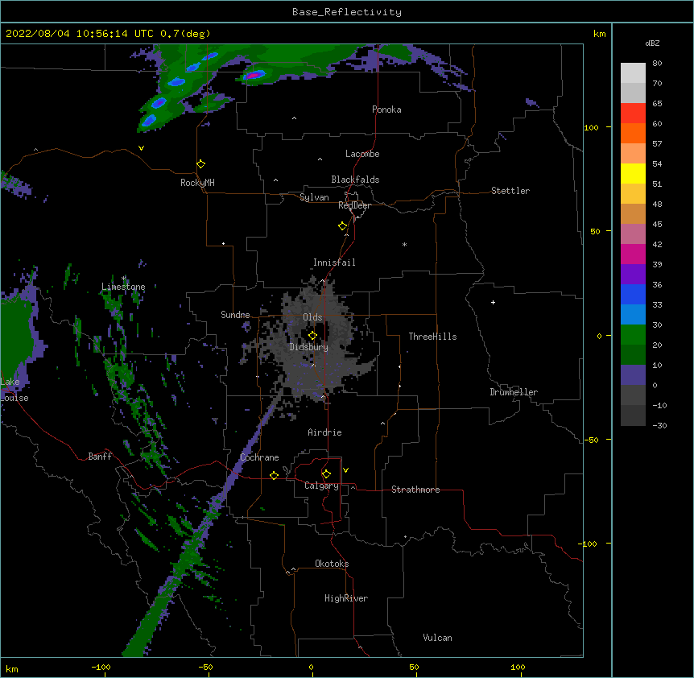Pick the orange 57 dBZ legend swatch
Image resolution: width=694 pixels, height=678 pixels.
633,133
